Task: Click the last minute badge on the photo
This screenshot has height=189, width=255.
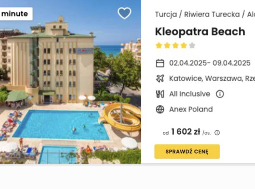Action: pyautogui.click(x=16, y=14)
